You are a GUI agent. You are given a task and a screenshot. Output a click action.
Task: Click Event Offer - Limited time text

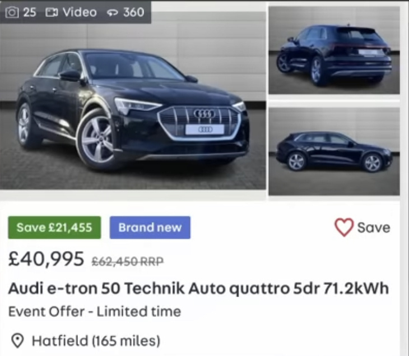point(95,312)
